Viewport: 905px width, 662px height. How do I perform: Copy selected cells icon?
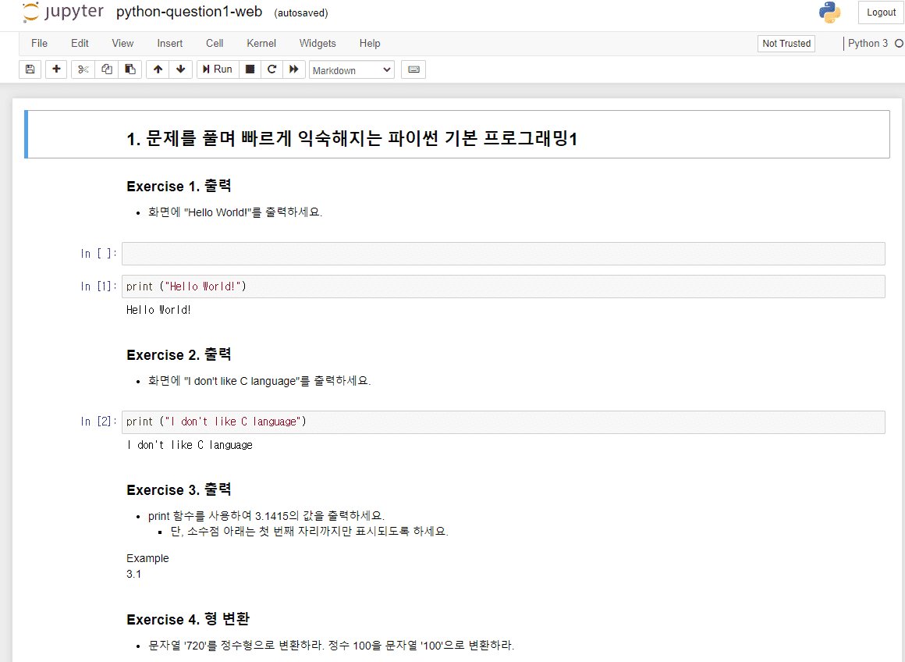pos(107,69)
